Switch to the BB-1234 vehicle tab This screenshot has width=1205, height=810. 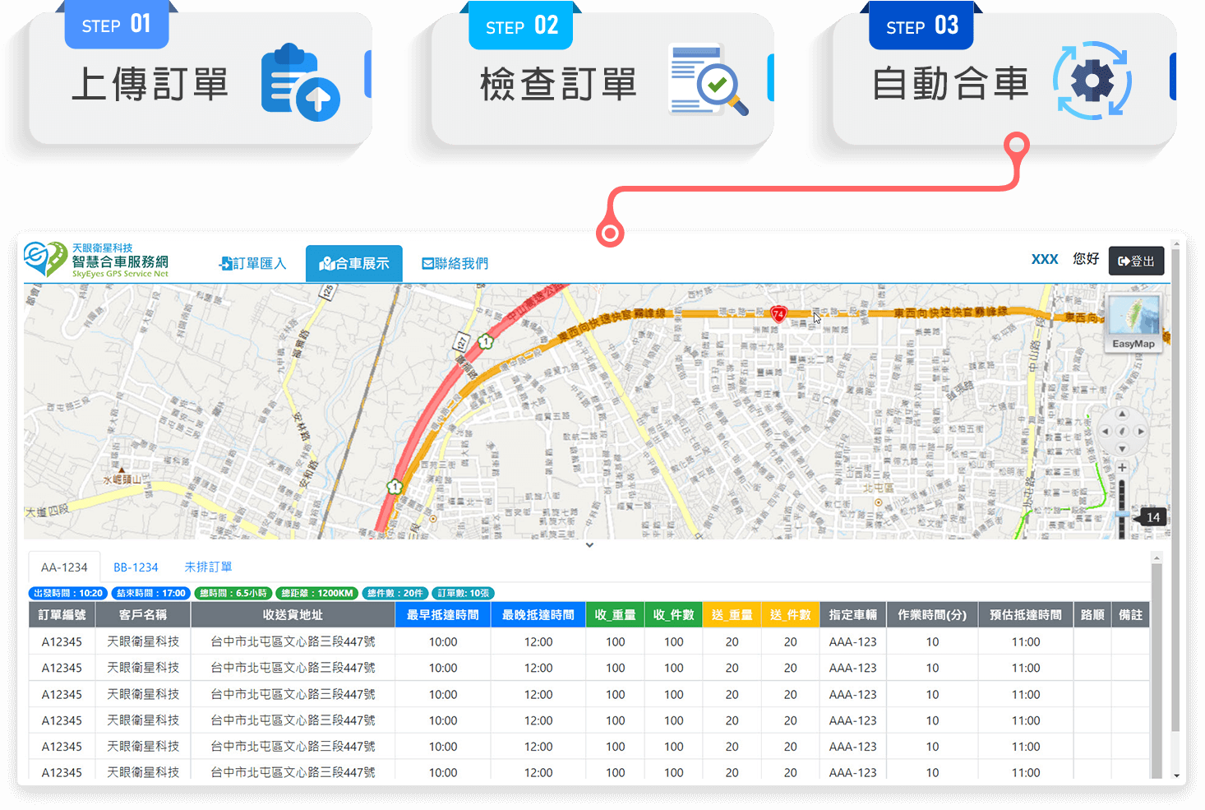(x=136, y=567)
